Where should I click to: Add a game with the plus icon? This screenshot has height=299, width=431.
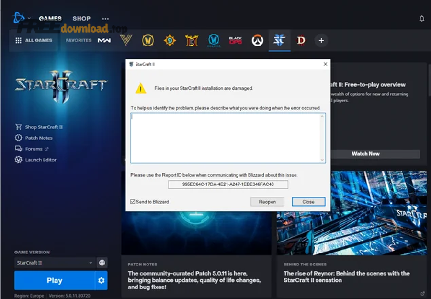(x=321, y=41)
